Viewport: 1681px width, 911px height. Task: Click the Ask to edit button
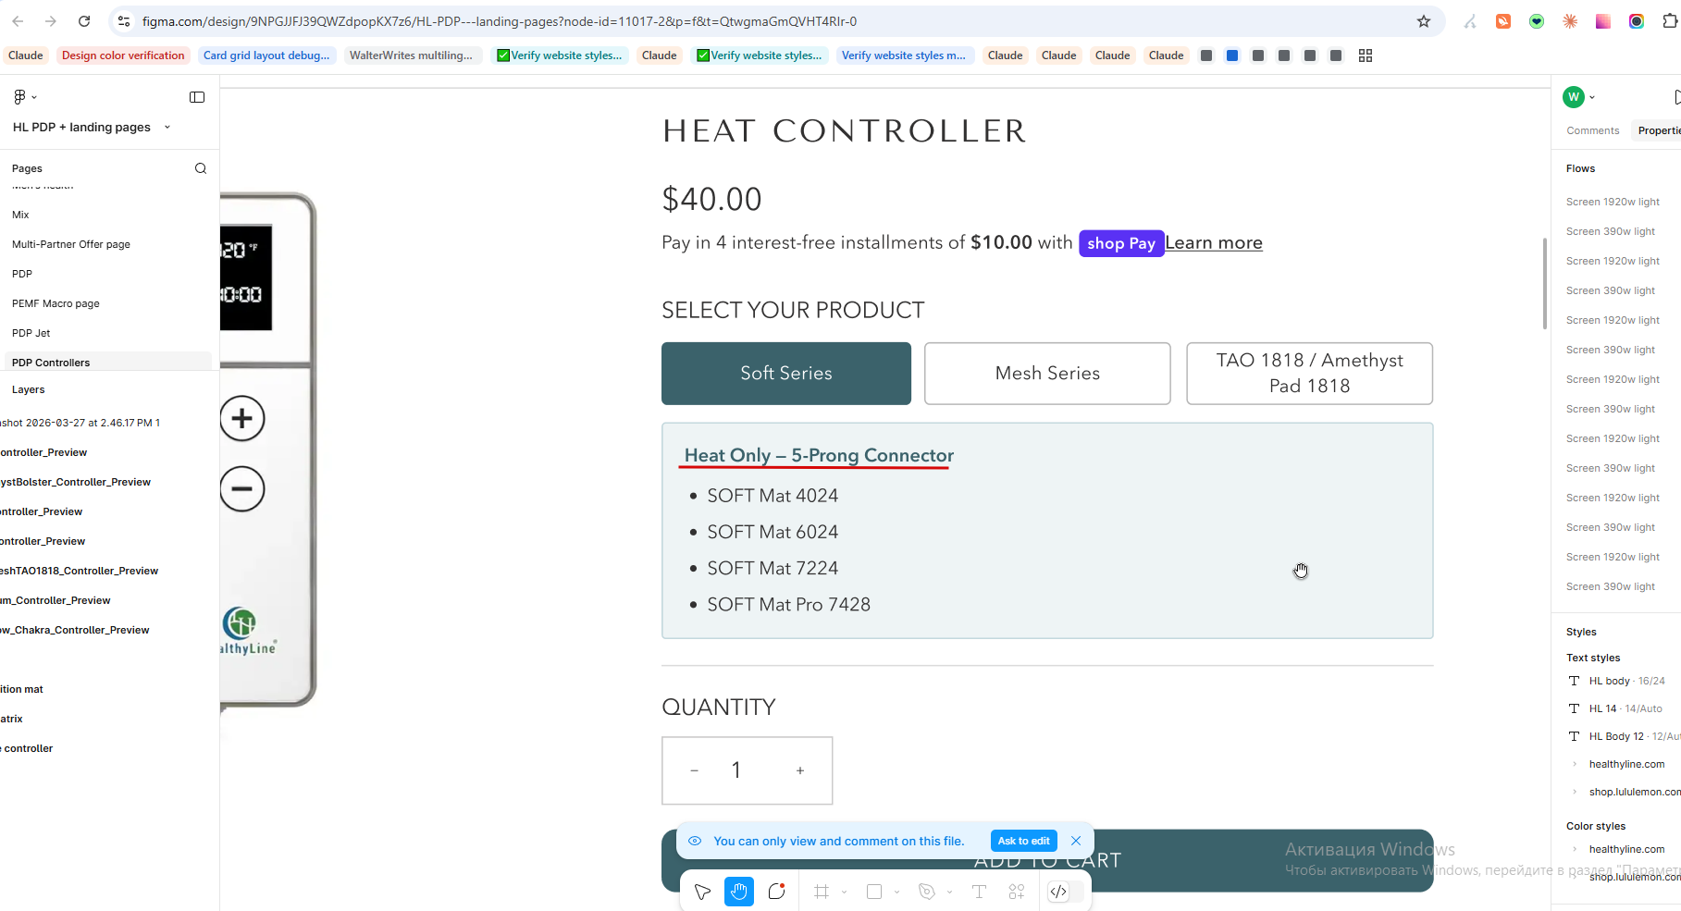pos(1023,841)
